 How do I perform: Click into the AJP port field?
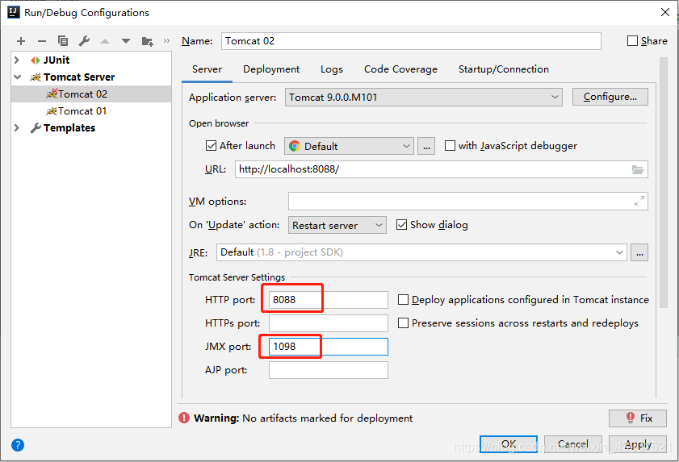pos(329,370)
